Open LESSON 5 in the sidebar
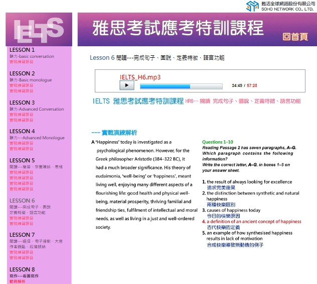Viewport: 317px width, 284px height. tap(22, 161)
